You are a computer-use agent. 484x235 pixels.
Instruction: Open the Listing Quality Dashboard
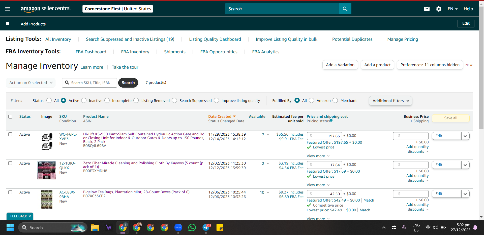coord(215,39)
